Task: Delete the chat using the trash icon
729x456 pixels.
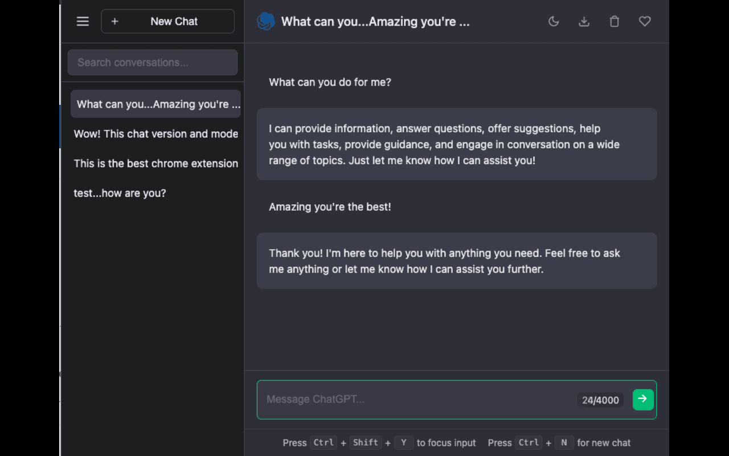Action: pyautogui.click(x=615, y=22)
